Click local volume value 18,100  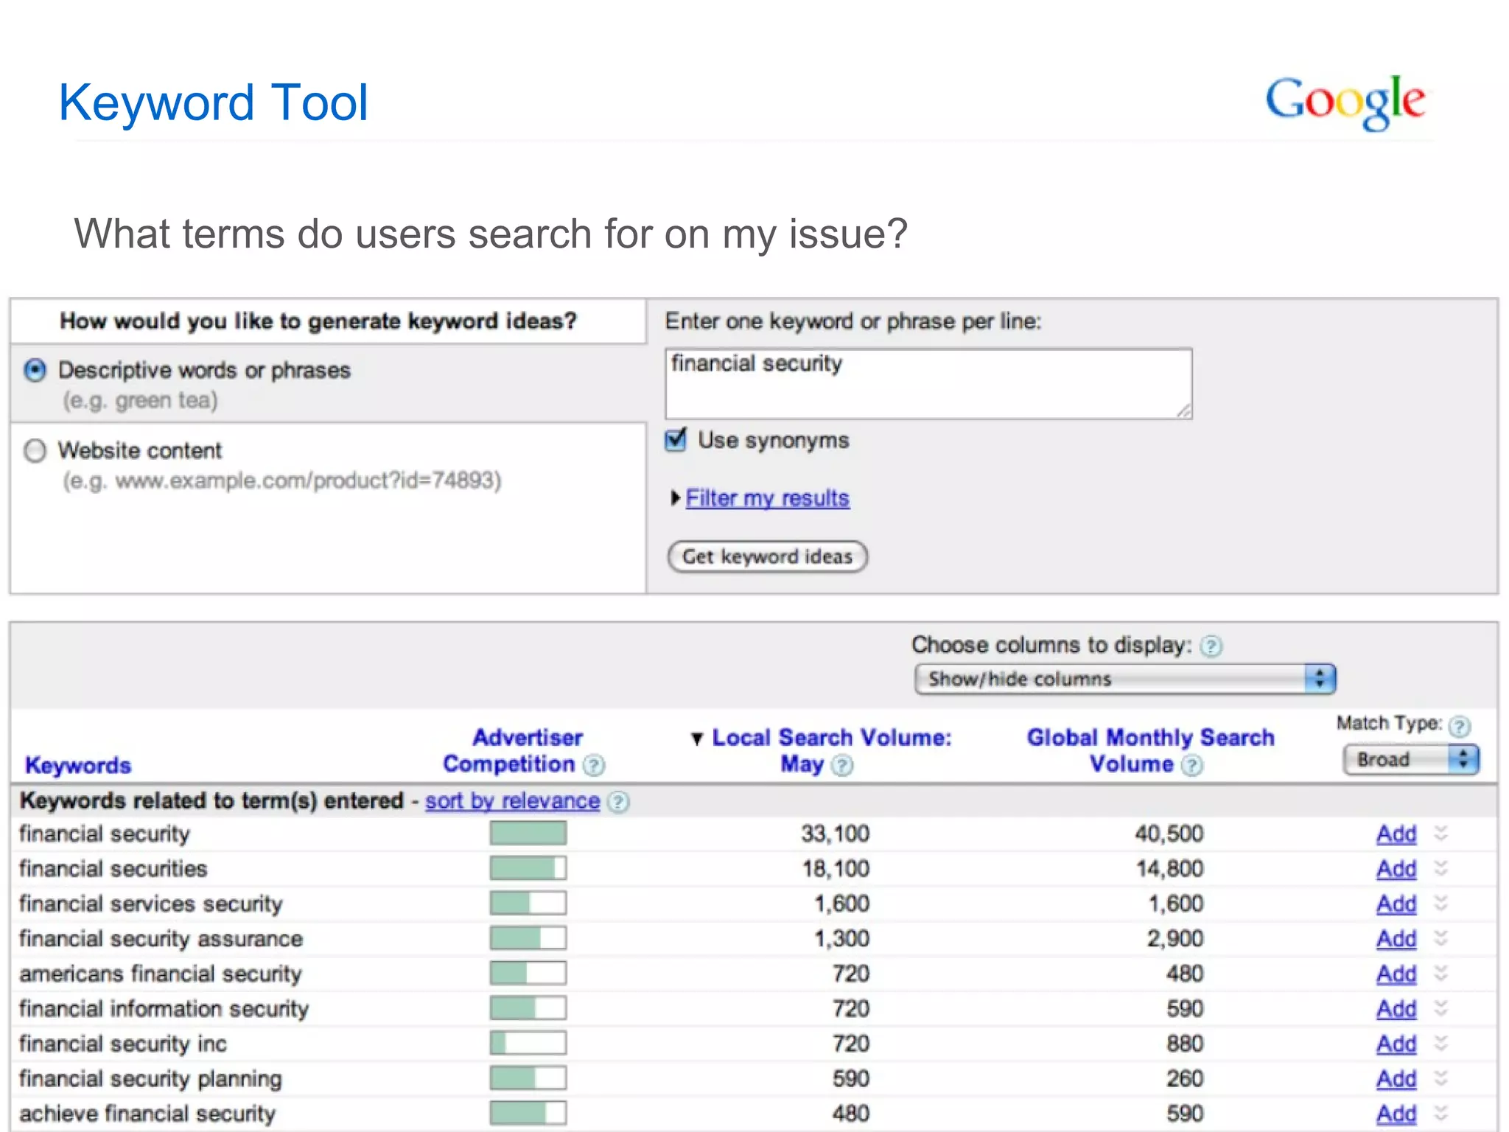click(x=836, y=869)
